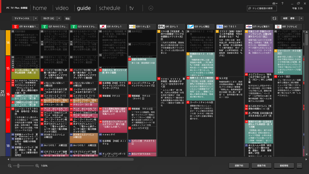The height and width of the screenshot is (174, 309).
Task: Click the vertical scrollbar up arrow
Action: (x=307, y=32)
